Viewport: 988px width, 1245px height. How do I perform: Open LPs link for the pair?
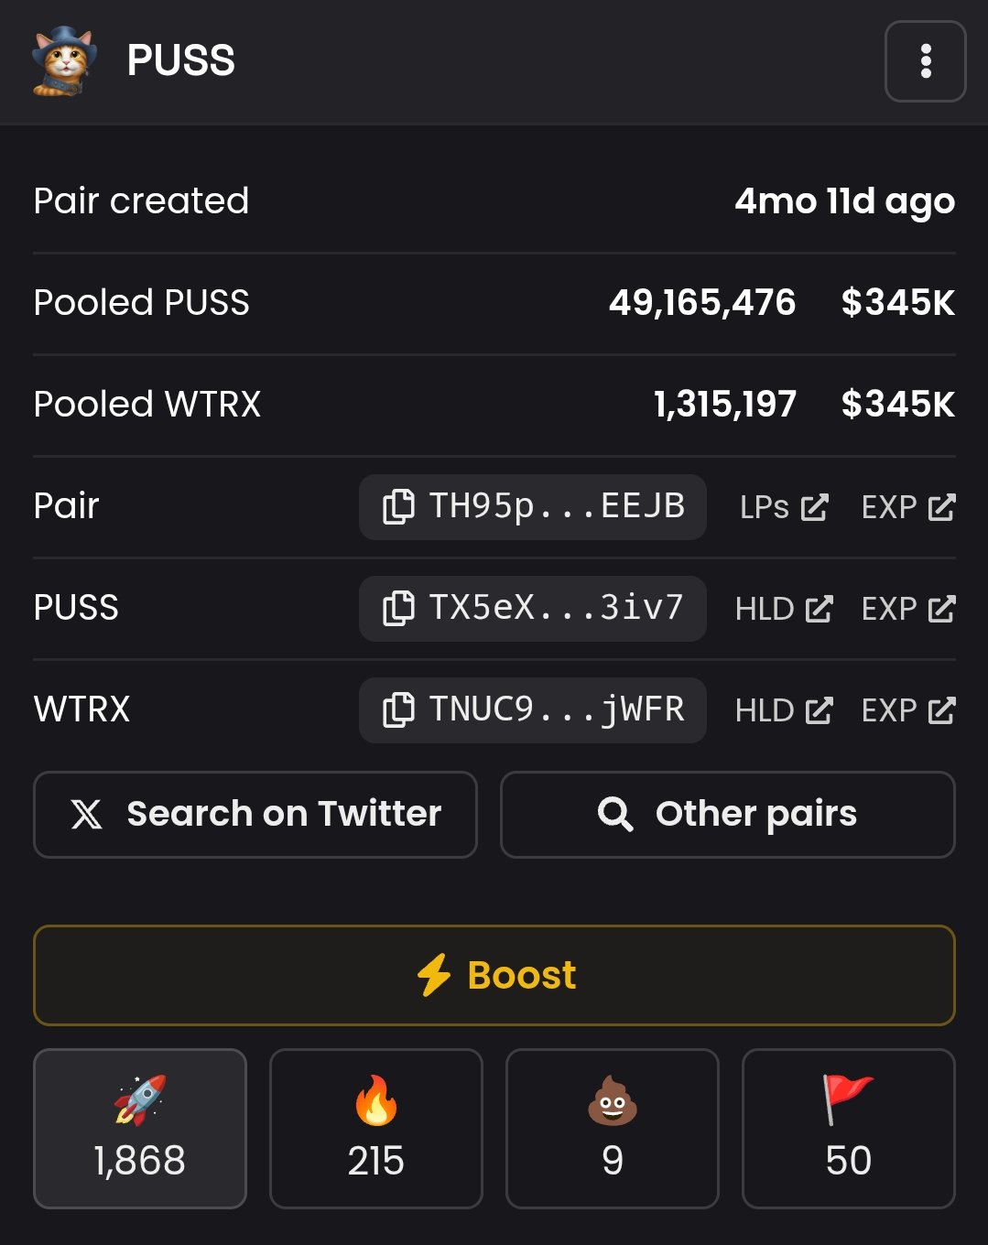[784, 507]
